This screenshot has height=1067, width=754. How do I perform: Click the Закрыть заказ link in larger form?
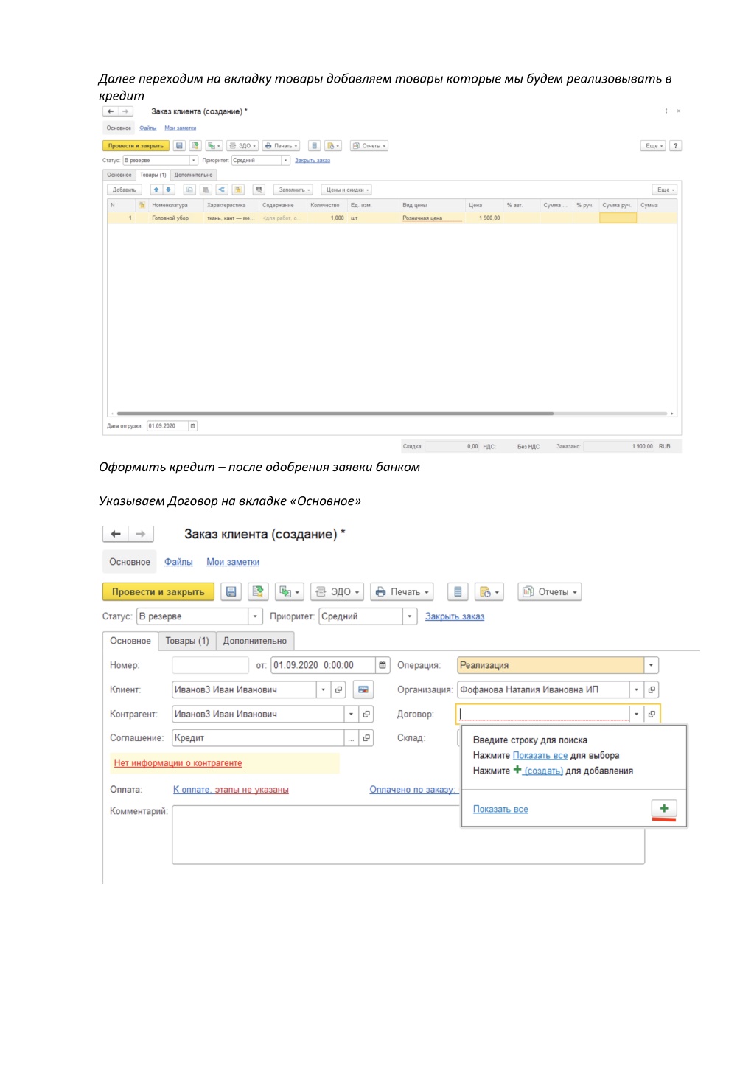pos(455,616)
